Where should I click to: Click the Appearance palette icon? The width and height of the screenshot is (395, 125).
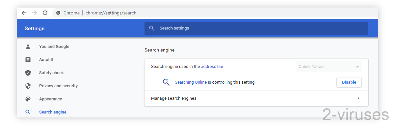click(x=28, y=99)
